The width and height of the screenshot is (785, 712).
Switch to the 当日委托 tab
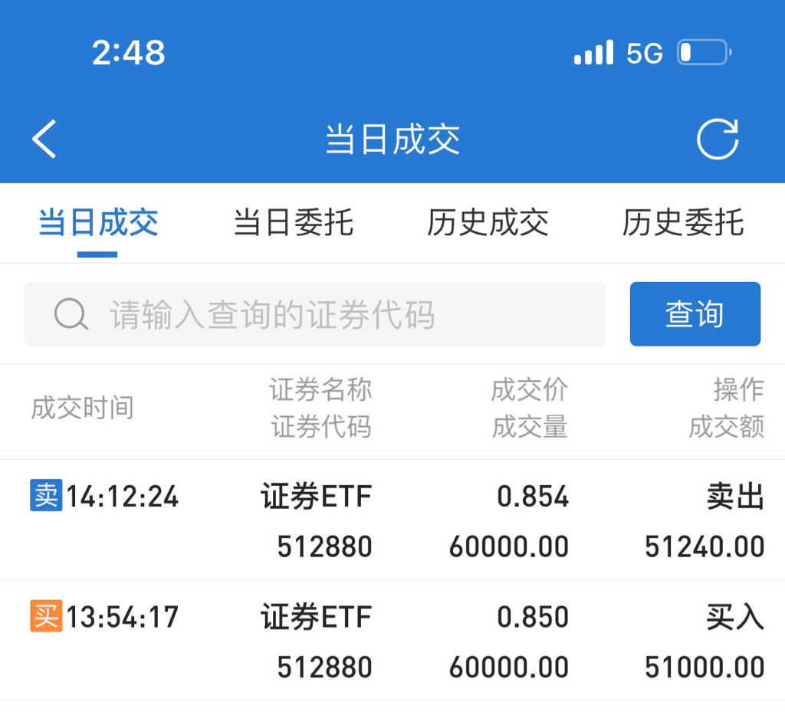pos(291,222)
